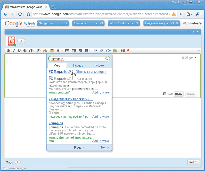205x171 pixels.
Task: Reload the page with the browser refresh button
Action: (x=20, y=14)
